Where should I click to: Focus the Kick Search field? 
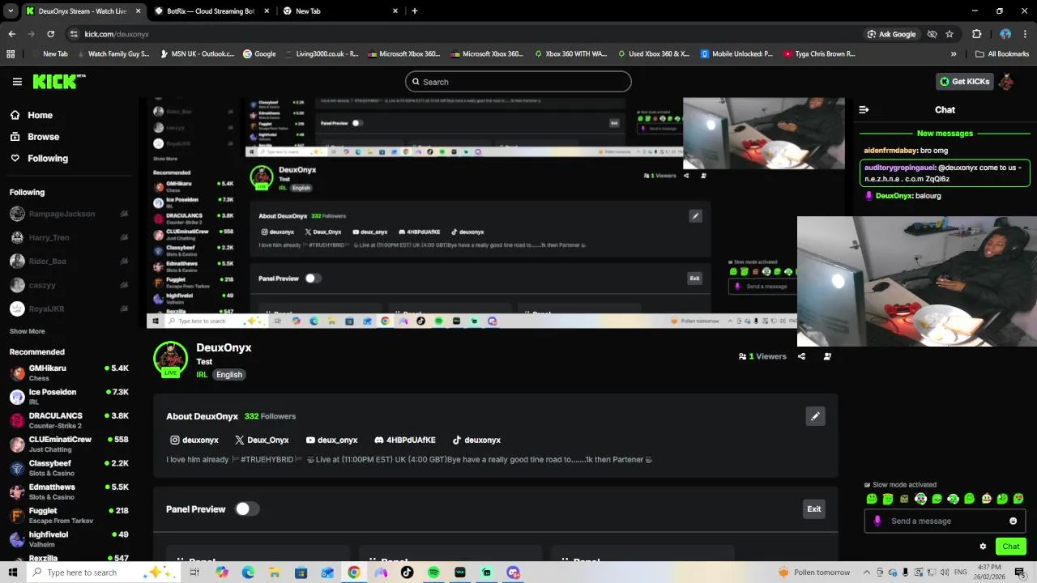click(518, 82)
